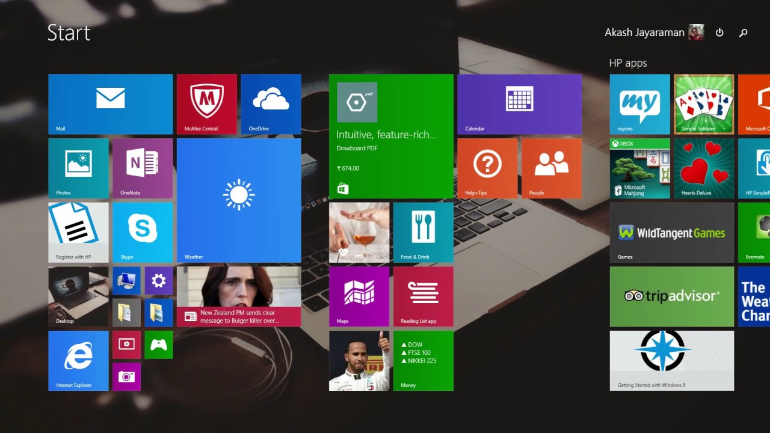Screen dimensions: 770x433
Task: Open the Weather tile
Action: (239, 200)
